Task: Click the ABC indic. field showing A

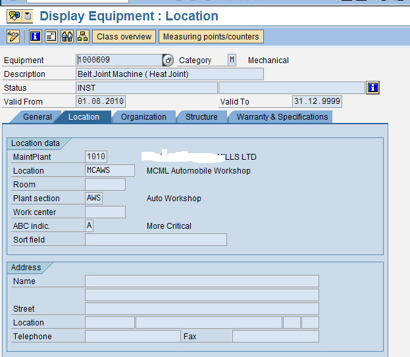Action: [89, 226]
